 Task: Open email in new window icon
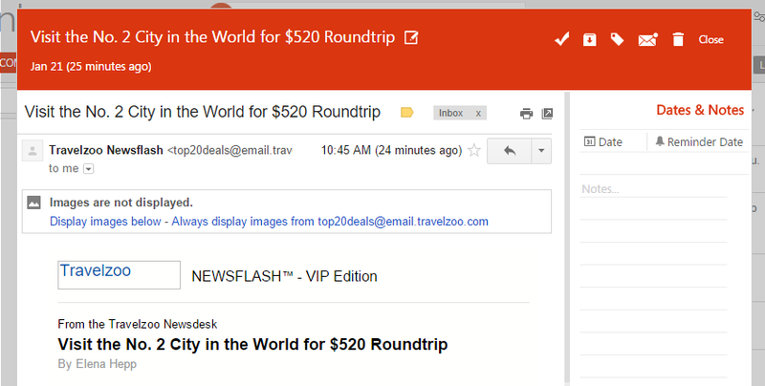pos(547,114)
